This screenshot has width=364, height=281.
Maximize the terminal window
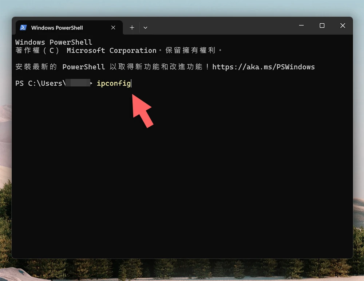pyautogui.click(x=322, y=25)
